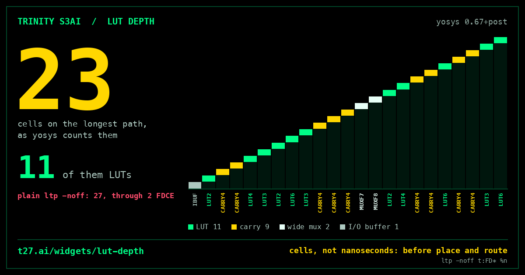Open the t27.ai/widgets/lut-depth link
525x275 pixels.
(80, 251)
